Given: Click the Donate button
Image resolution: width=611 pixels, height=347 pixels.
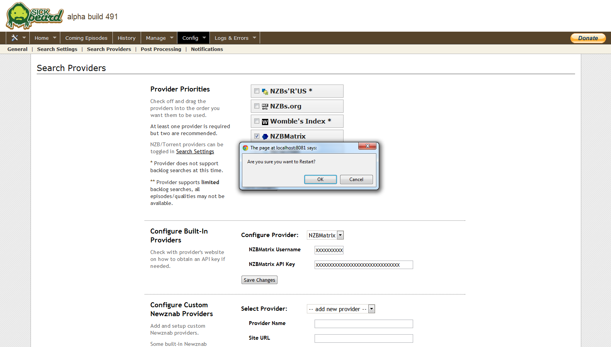Looking at the screenshot, I should coord(588,38).
